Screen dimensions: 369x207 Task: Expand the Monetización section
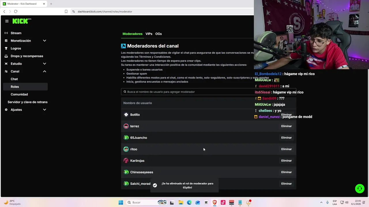pyautogui.click(x=44, y=41)
